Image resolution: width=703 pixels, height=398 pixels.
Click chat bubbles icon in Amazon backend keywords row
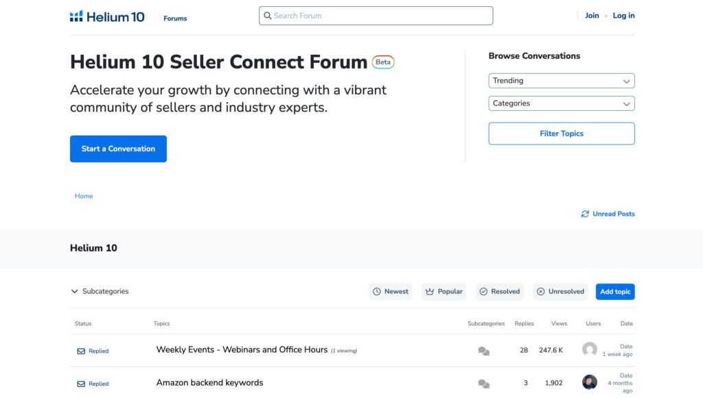click(x=484, y=384)
